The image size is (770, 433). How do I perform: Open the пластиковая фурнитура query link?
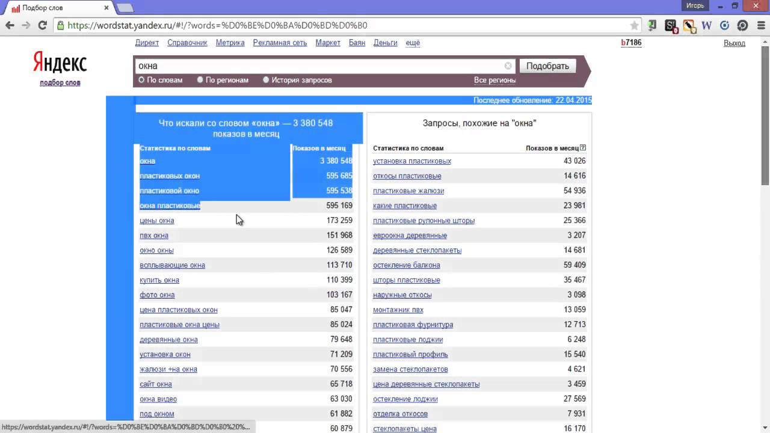pyautogui.click(x=413, y=324)
